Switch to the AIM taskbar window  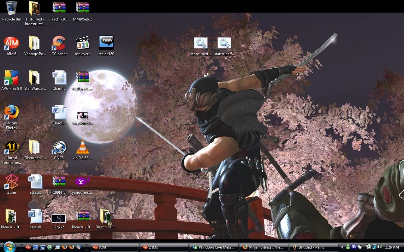click(x=115, y=247)
